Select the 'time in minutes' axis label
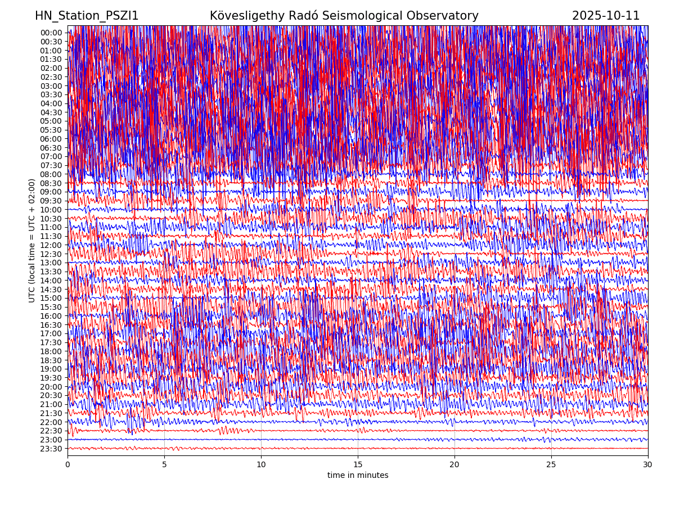This screenshot has width=675, height=506. [x=358, y=475]
